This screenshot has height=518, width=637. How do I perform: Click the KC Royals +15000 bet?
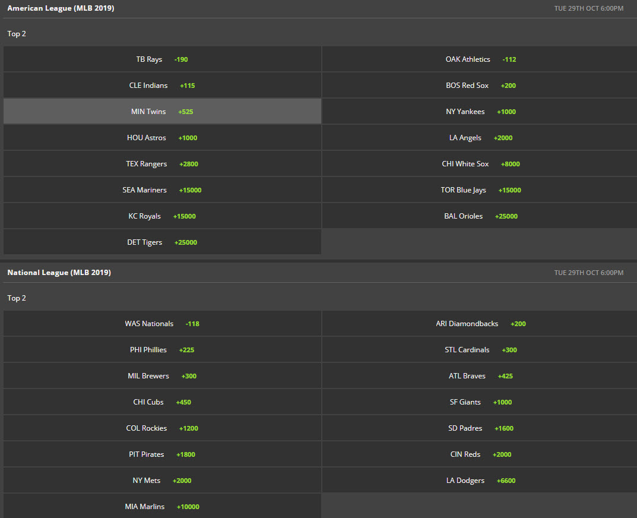[x=162, y=216]
